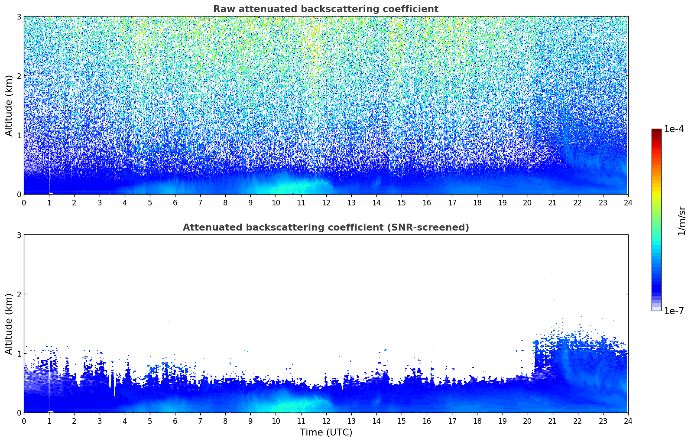The width and height of the screenshot is (691, 442).
Task: Click hour tick '22' under the SNR-screened plot
Action: point(577,421)
